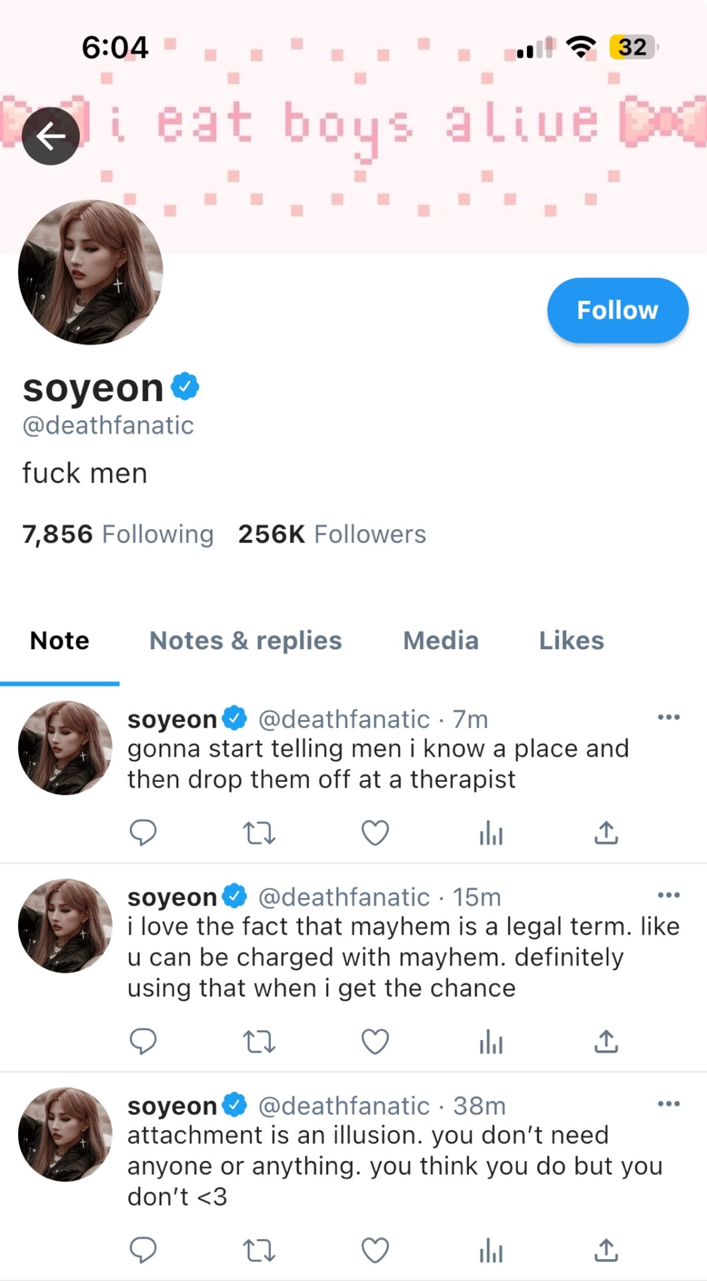
Task: Reply to the mayhem legal term note
Action: coord(143,1041)
